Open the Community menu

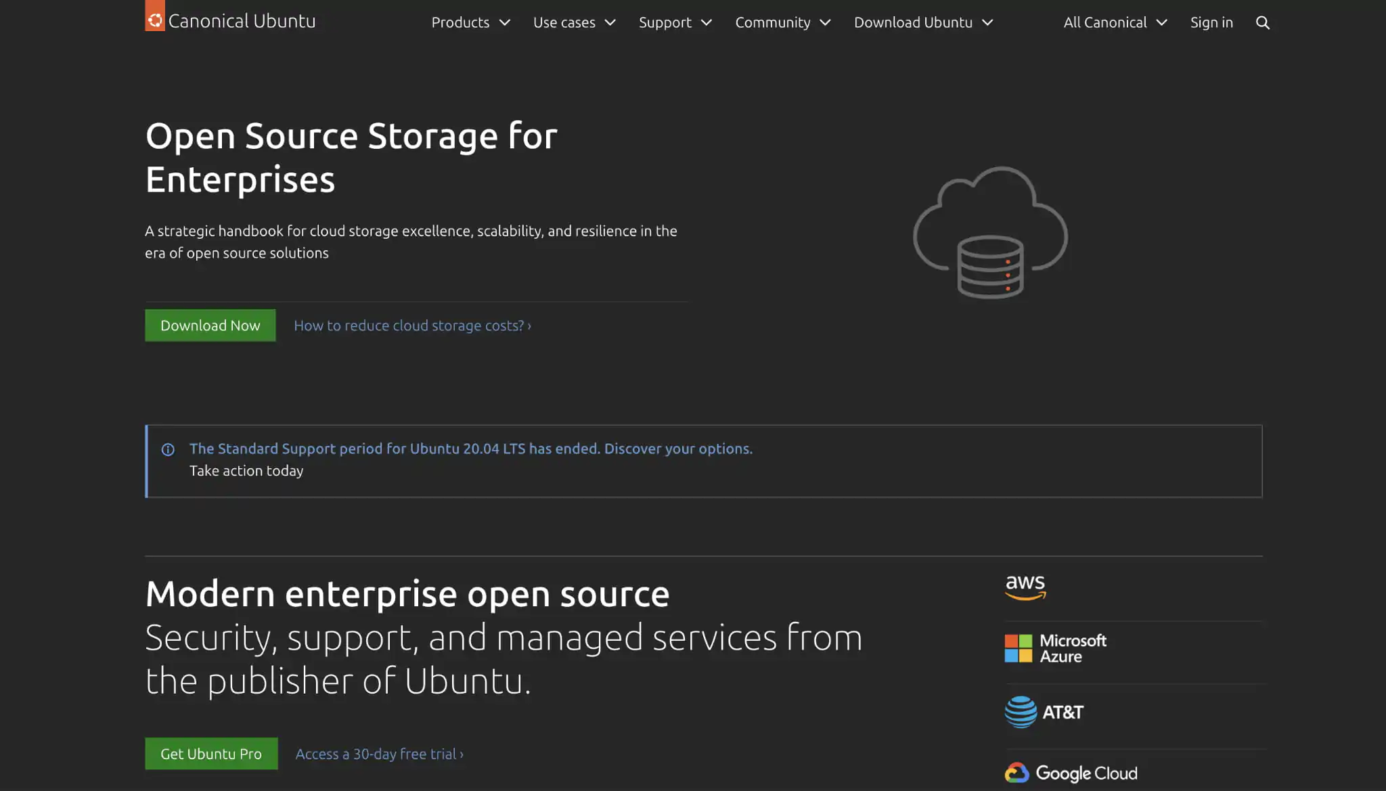tap(783, 22)
